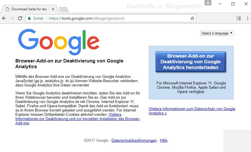Download the Google Analytics opt-out add-on
This screenshot has width=251, height=152.
click(x=191, y=62)
